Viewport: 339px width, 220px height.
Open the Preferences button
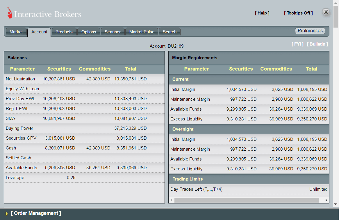tap(310, 31)
